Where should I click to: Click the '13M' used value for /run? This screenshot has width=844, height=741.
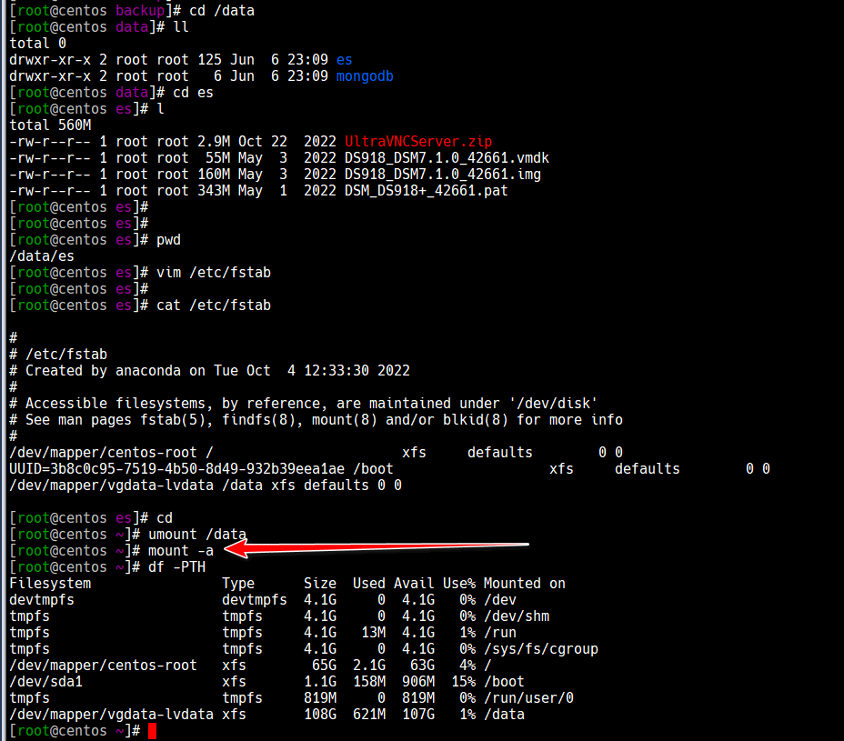coord(373,633)
